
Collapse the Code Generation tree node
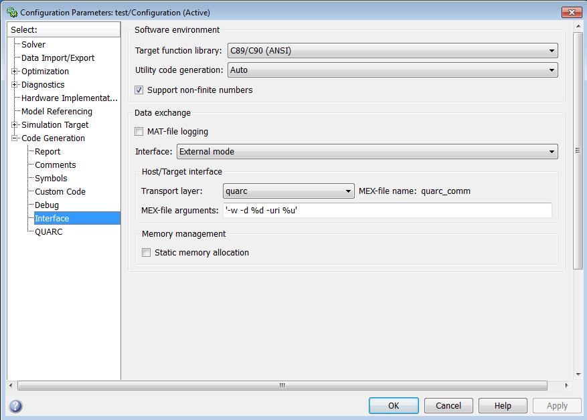click(x=15, y=138)
